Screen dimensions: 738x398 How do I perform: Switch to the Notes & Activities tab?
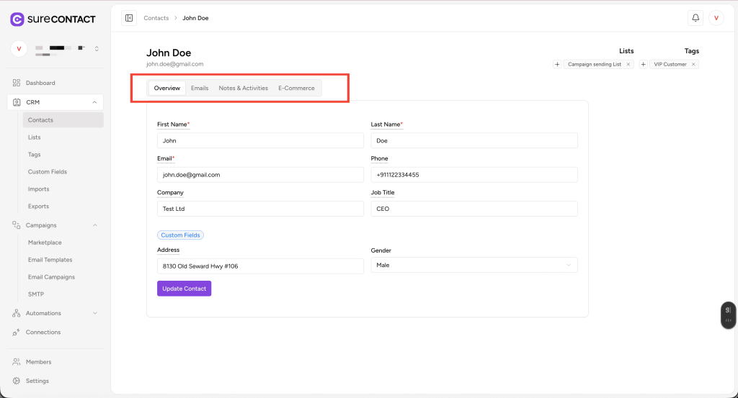coord(243,88)
